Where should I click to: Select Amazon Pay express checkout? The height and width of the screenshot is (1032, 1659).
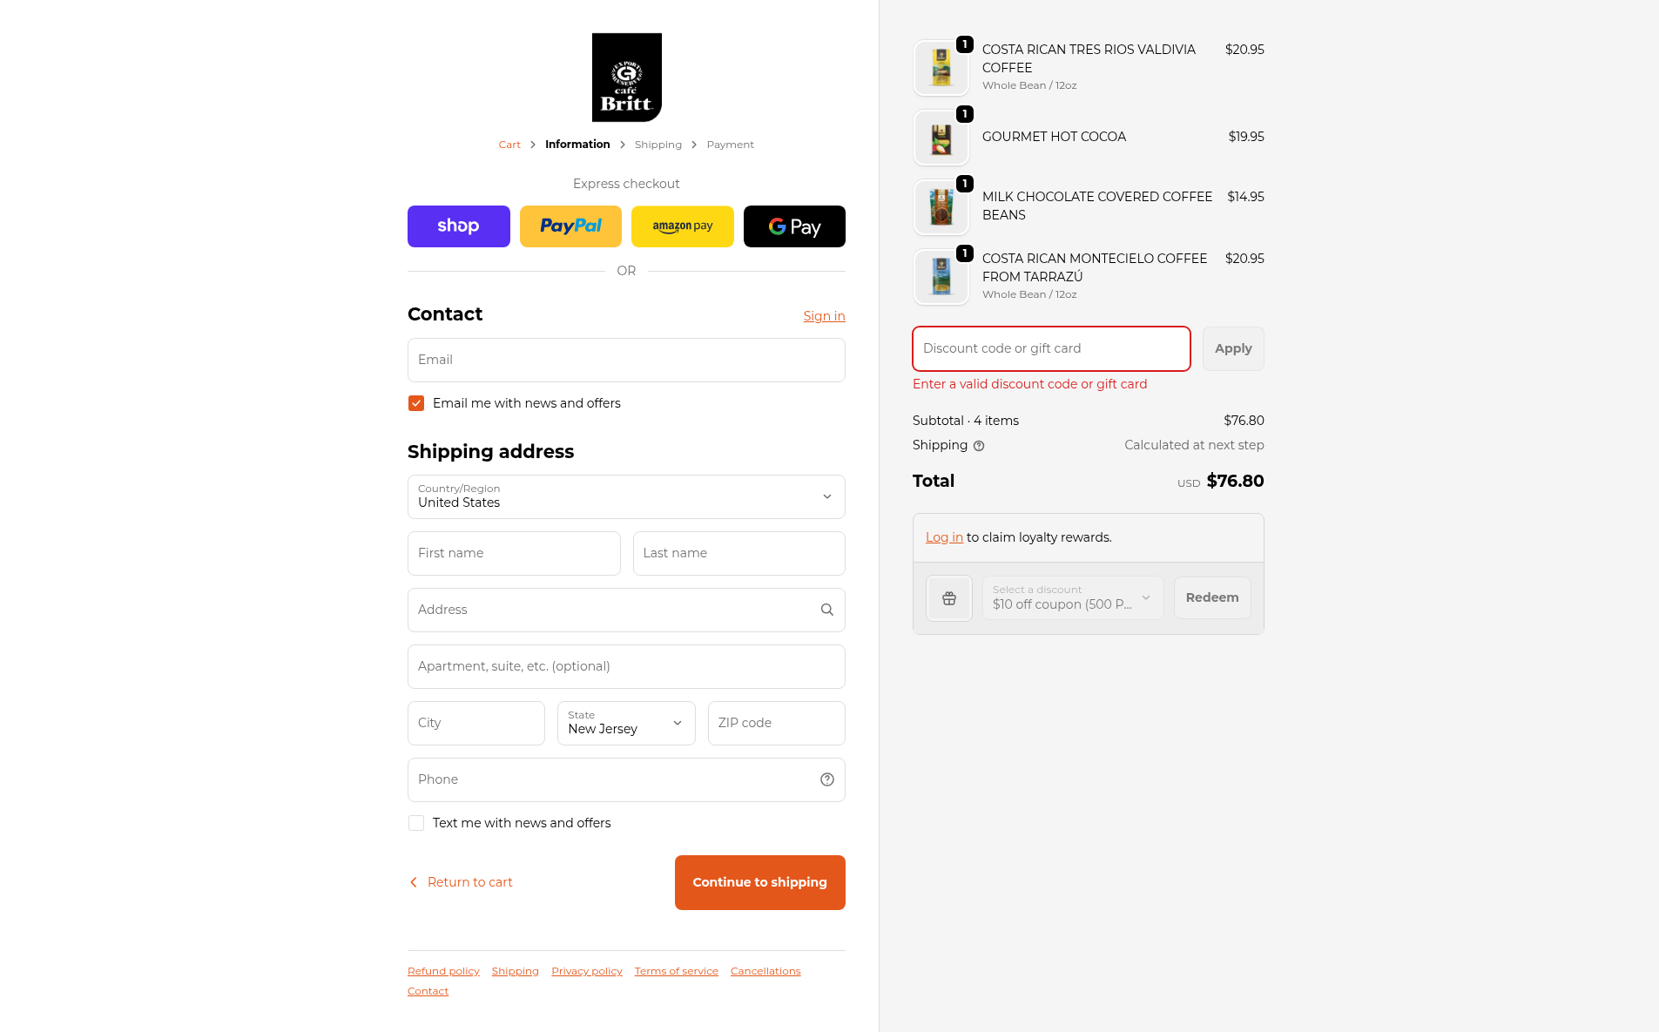682,226
